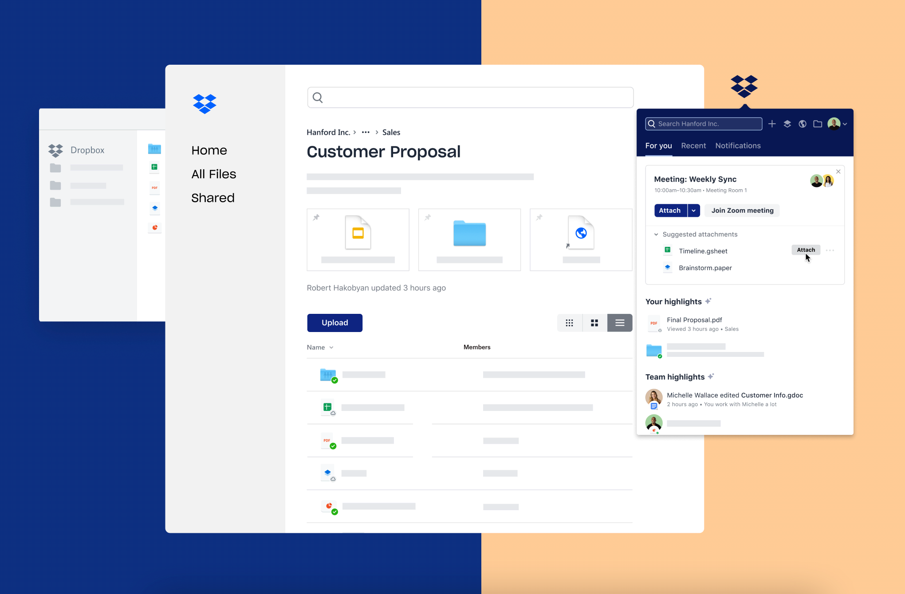Viewport: 905px width, 594px height.
Task: Click the Upload button
Action: pyautogui.click(x=334, y=322)
